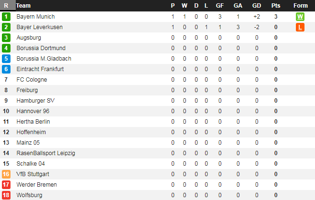Click the GD column header
The height and width of the screenshot is (200, 315).
(x=257, y=6)
